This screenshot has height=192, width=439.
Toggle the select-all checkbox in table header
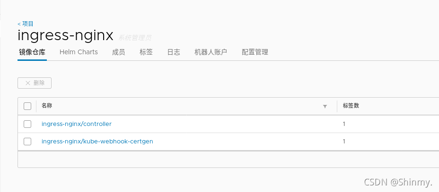(x=27, y=106)
